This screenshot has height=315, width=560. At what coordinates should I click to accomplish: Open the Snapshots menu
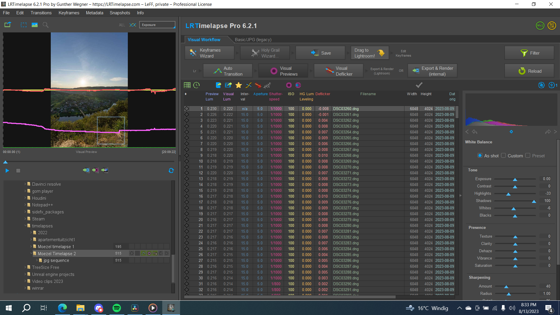(x=120, y=13)
